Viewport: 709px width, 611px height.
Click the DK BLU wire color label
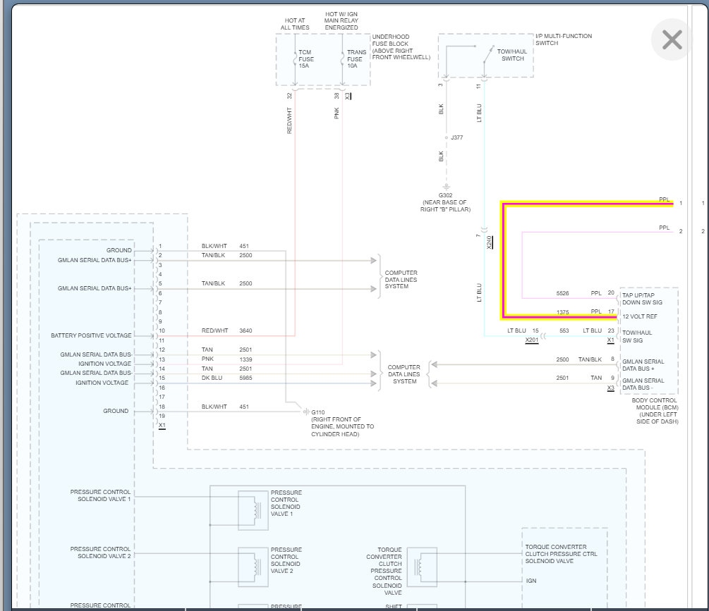click(x=212, y=378)
